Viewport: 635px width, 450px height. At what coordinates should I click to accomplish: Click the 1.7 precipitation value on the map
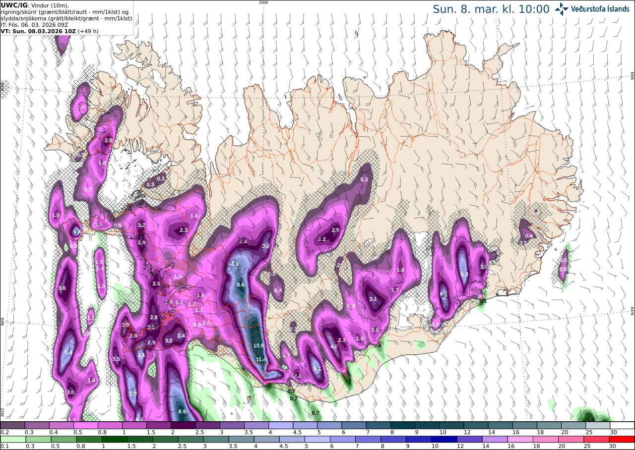[395, 290]
